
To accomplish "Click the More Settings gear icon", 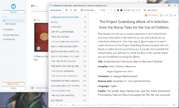I will pyautogui.click(x=145, y=10).
